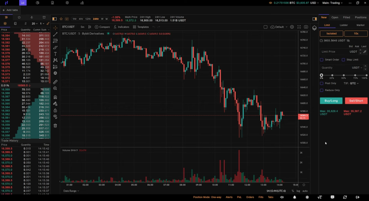Viewport: 369px width, 201px height.
Task: Click the logout icon in status bar
Action: [x=357, y=197]
